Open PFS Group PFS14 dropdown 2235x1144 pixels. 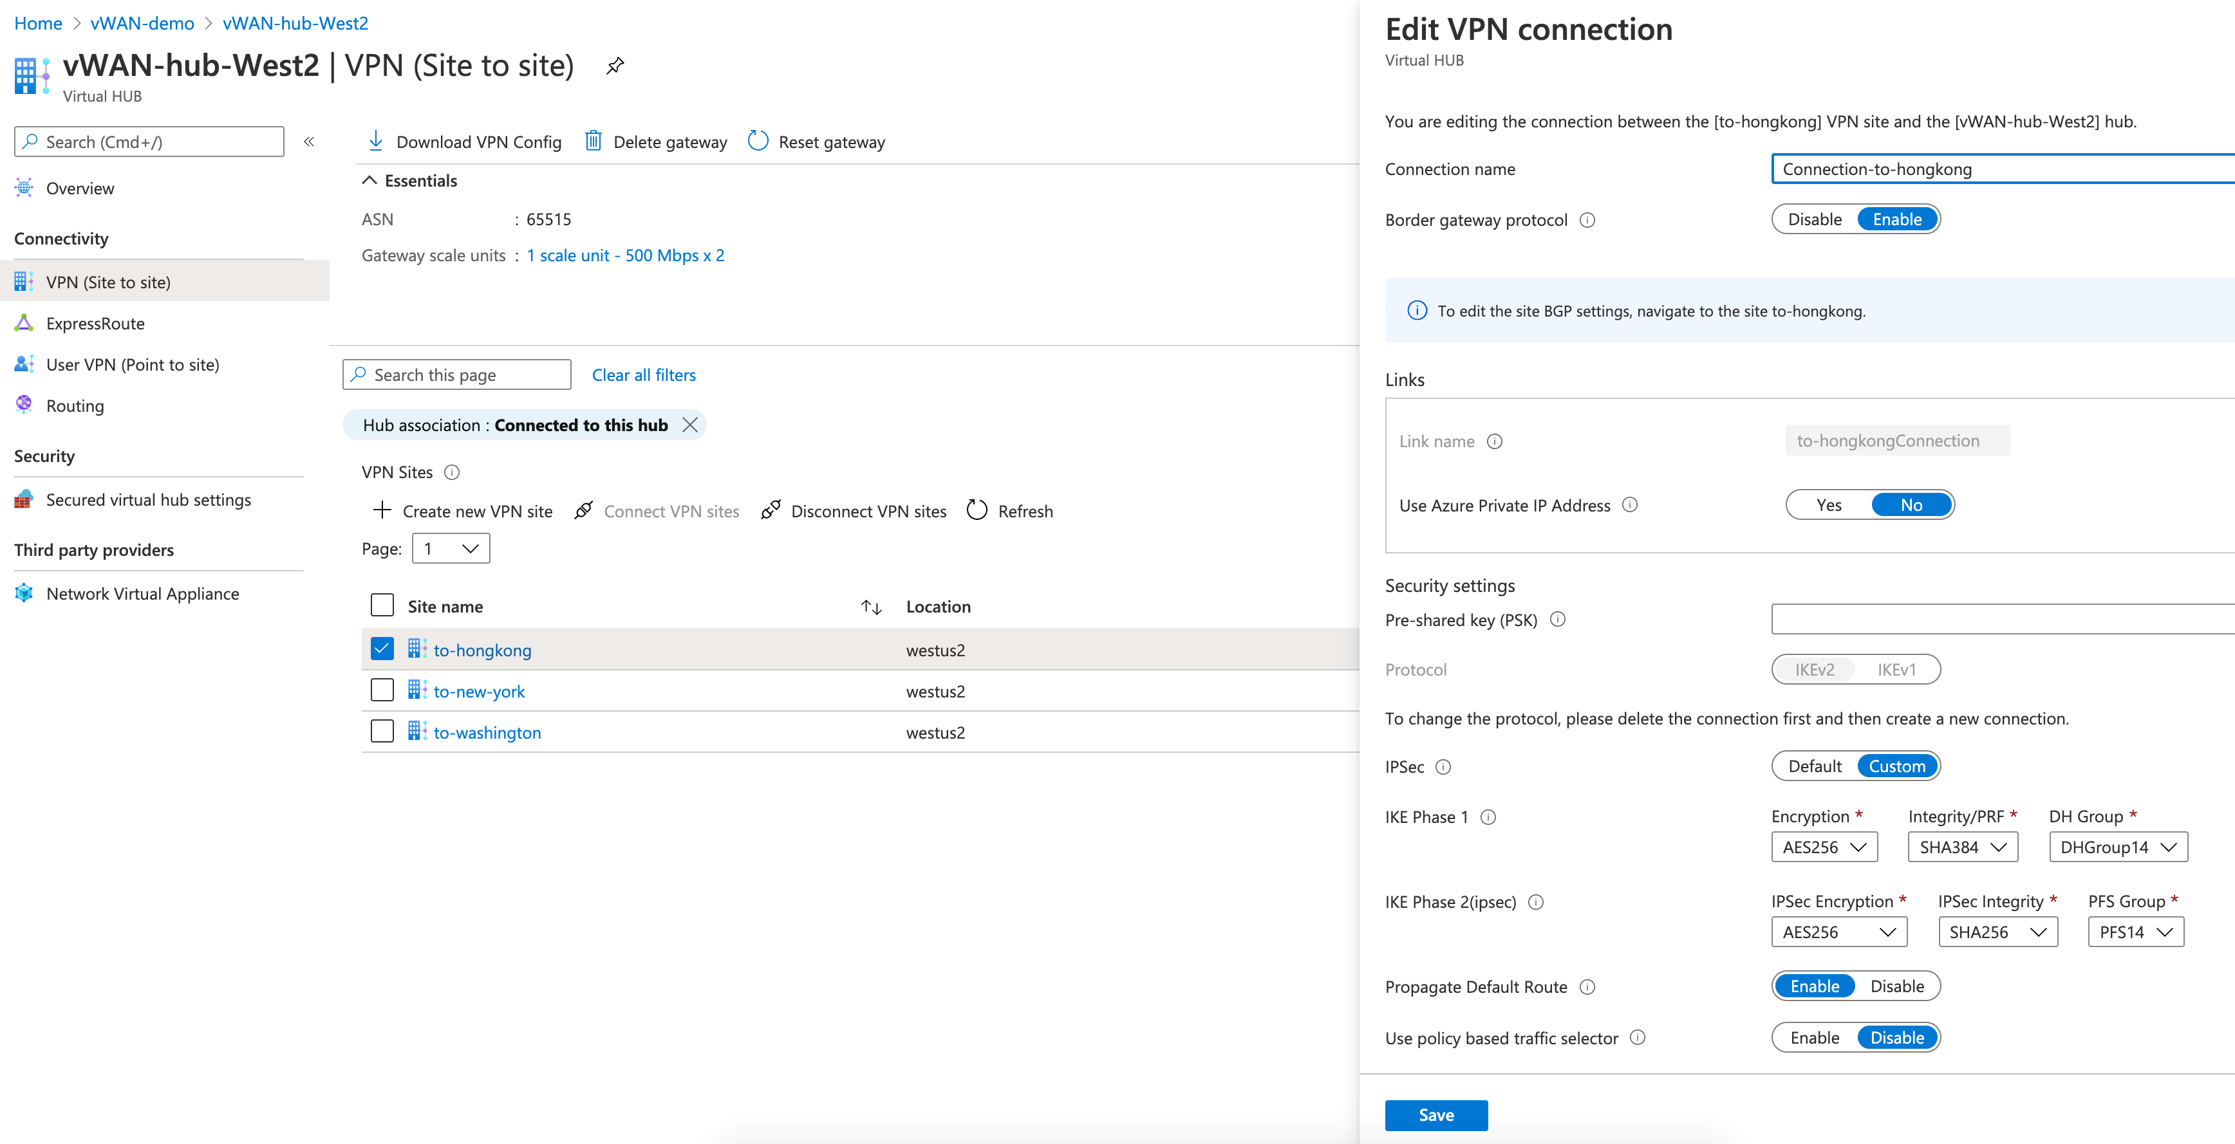2135,932
